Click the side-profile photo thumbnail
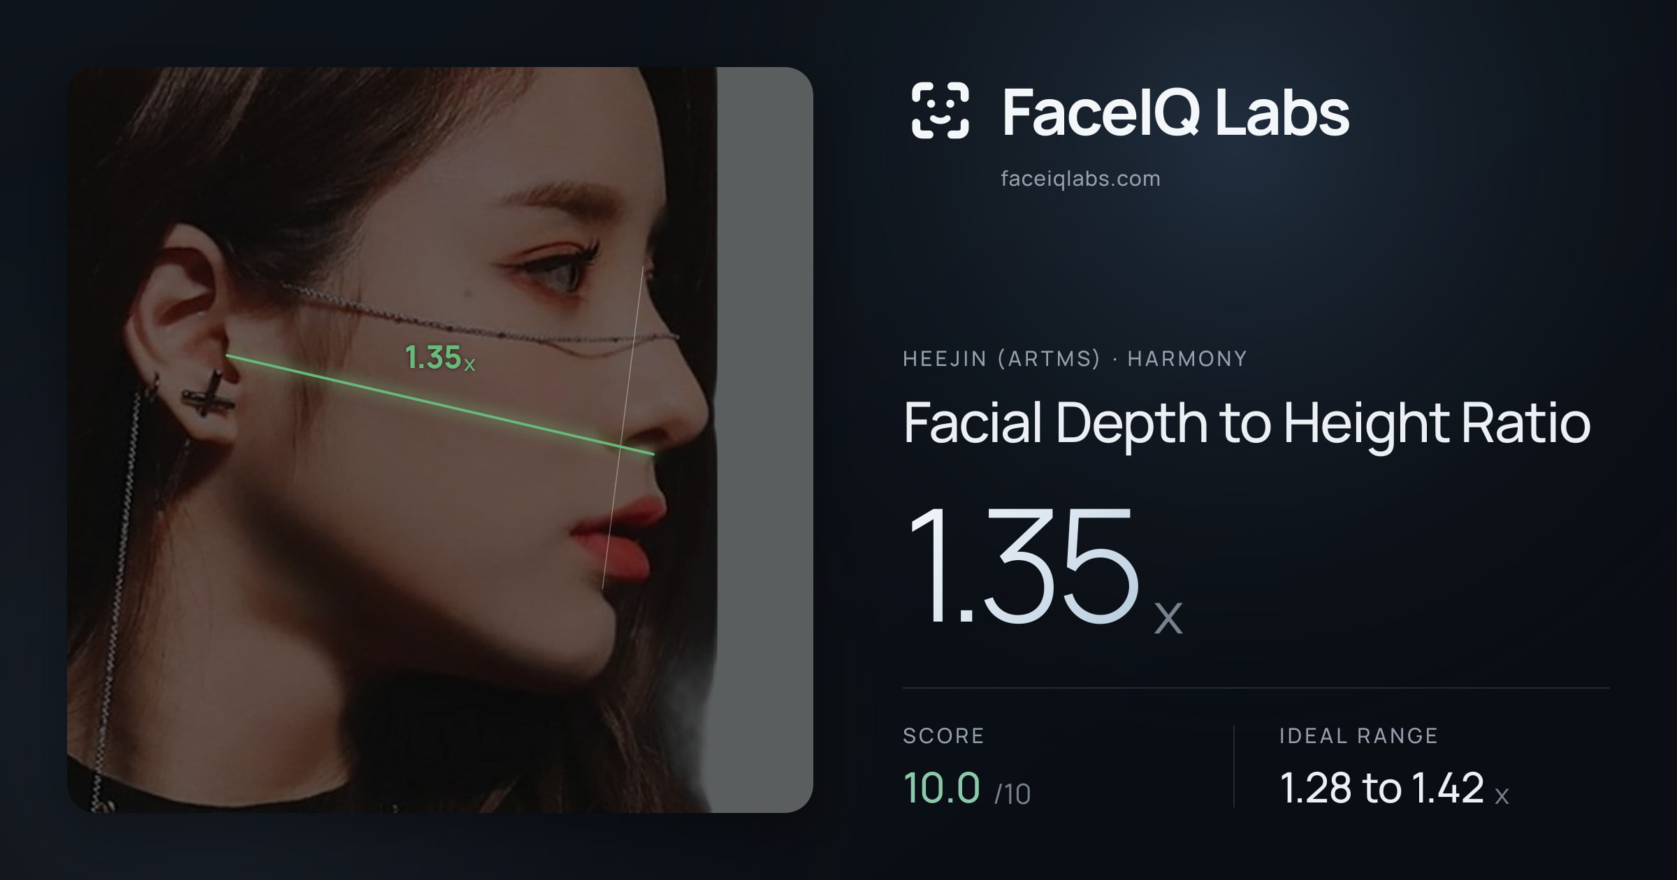 click(x=440, y=440)
